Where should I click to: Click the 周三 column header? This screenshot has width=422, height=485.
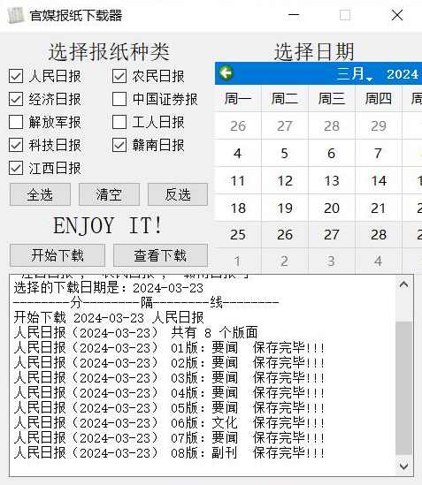332,99
